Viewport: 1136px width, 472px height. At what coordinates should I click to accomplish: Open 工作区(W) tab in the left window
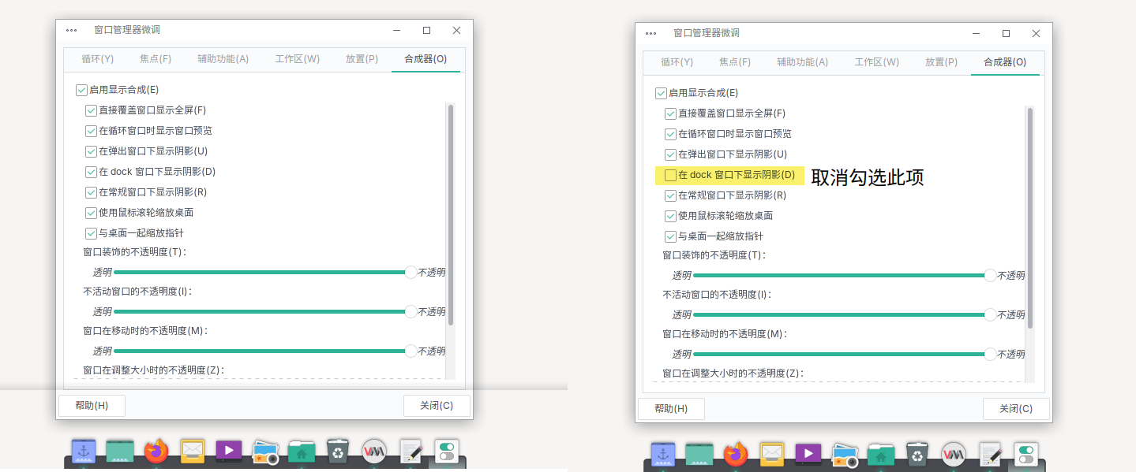click(297, 59)
